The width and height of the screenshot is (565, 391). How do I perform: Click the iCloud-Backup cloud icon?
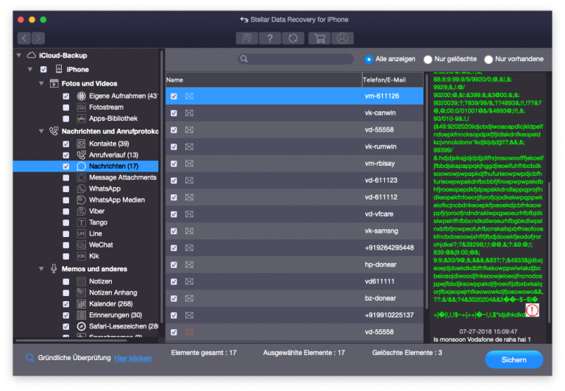tap(32, 55)
